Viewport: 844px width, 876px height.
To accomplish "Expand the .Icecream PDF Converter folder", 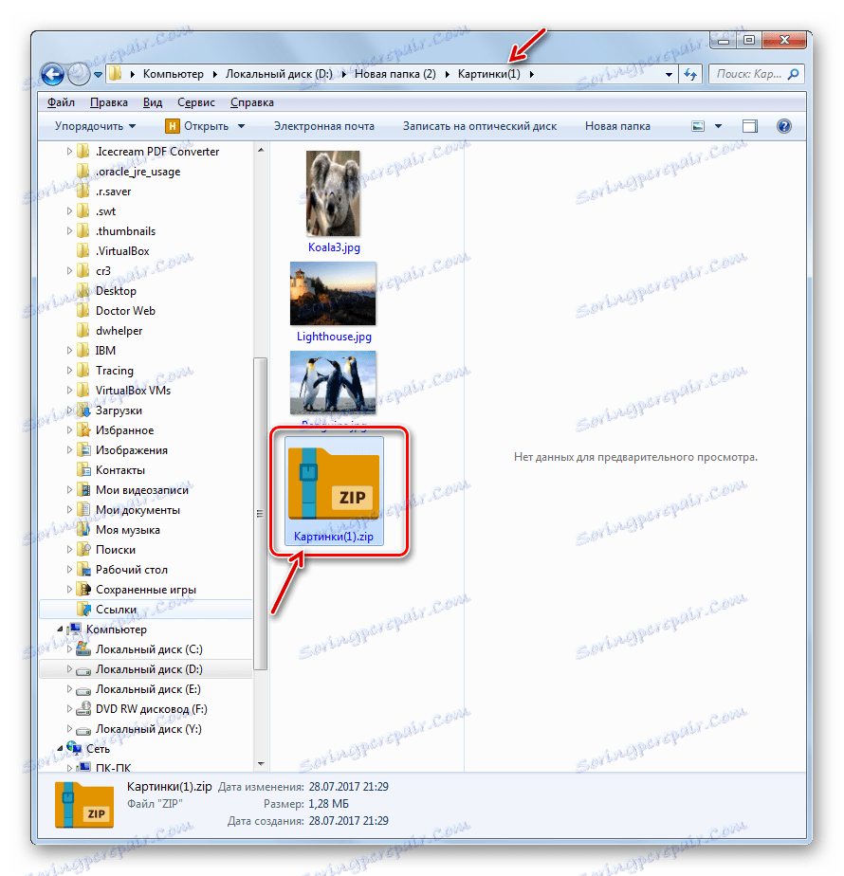I will point(69,152).
